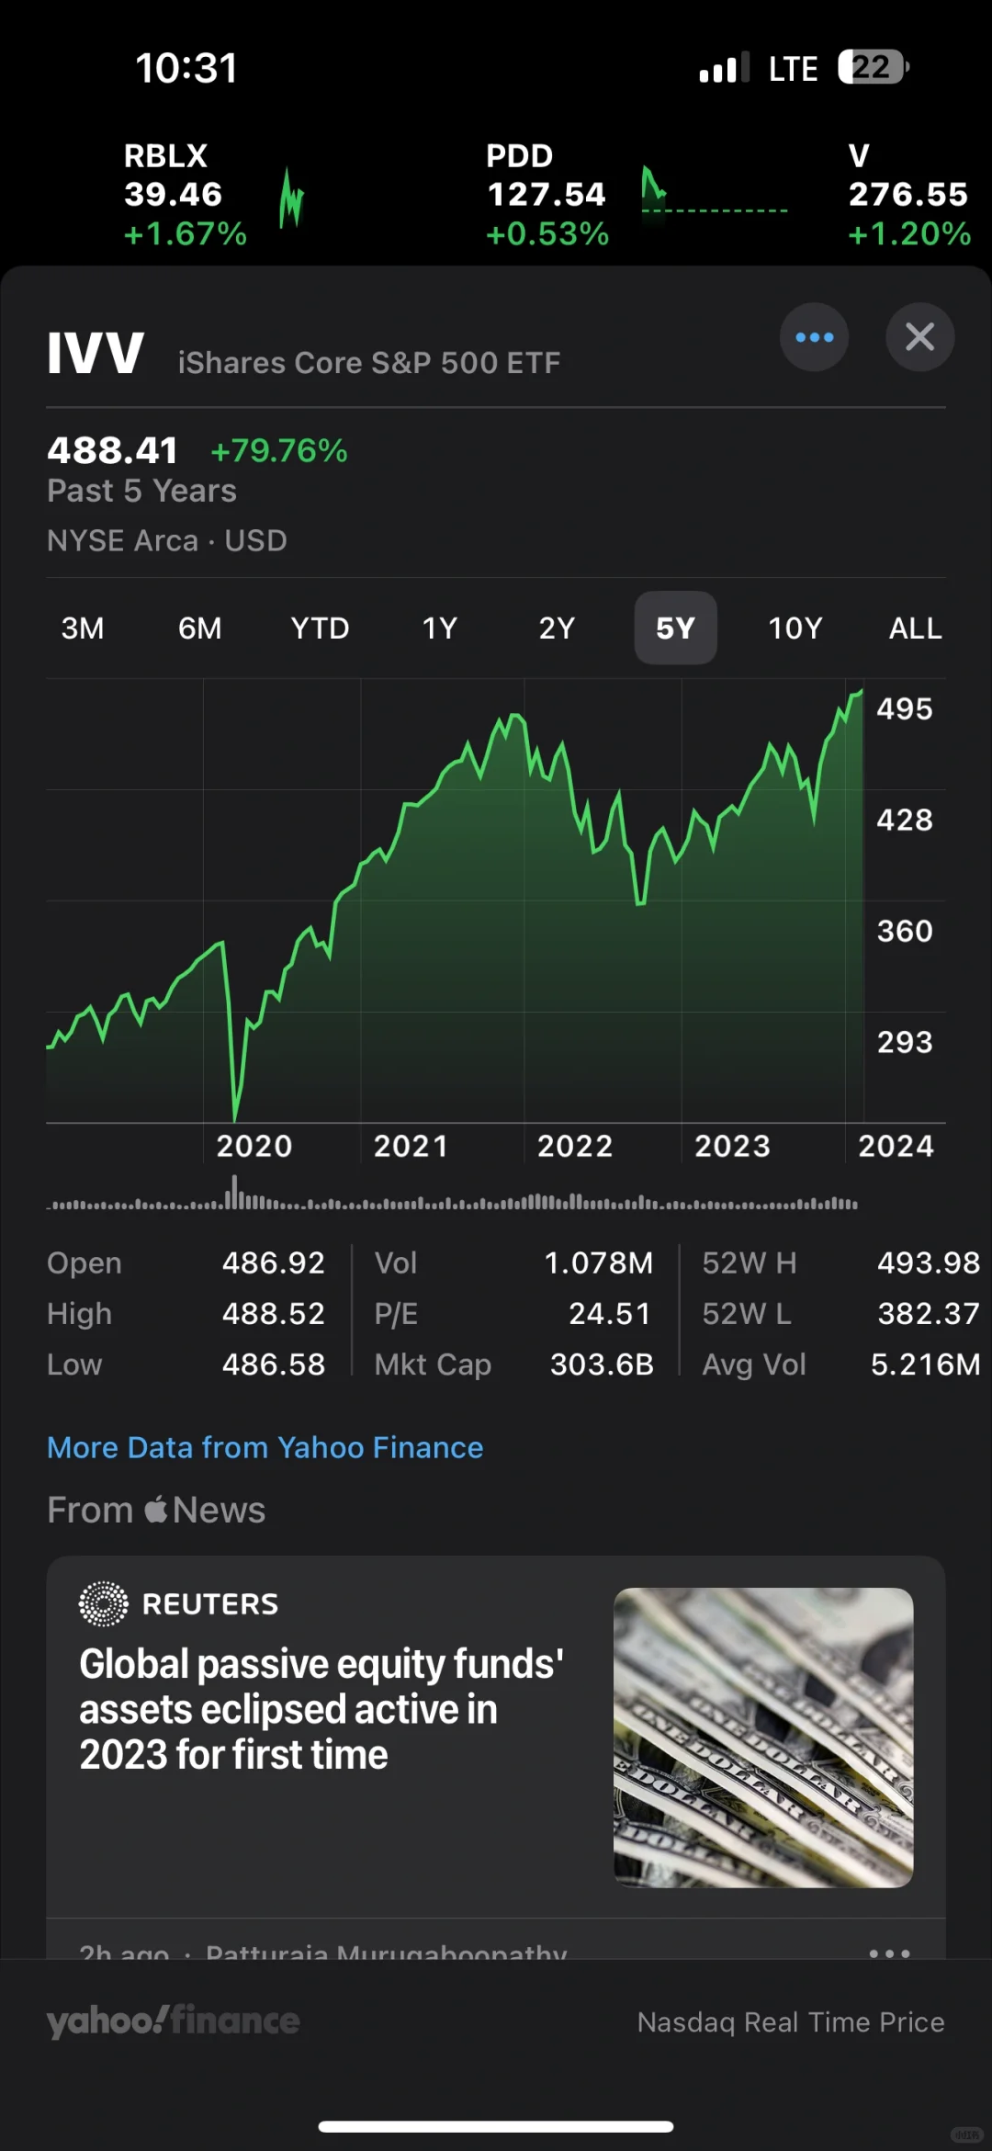Show the 10Y price history
The image size is (992, 2151).
pyautogui.click(x=795, y=628)
